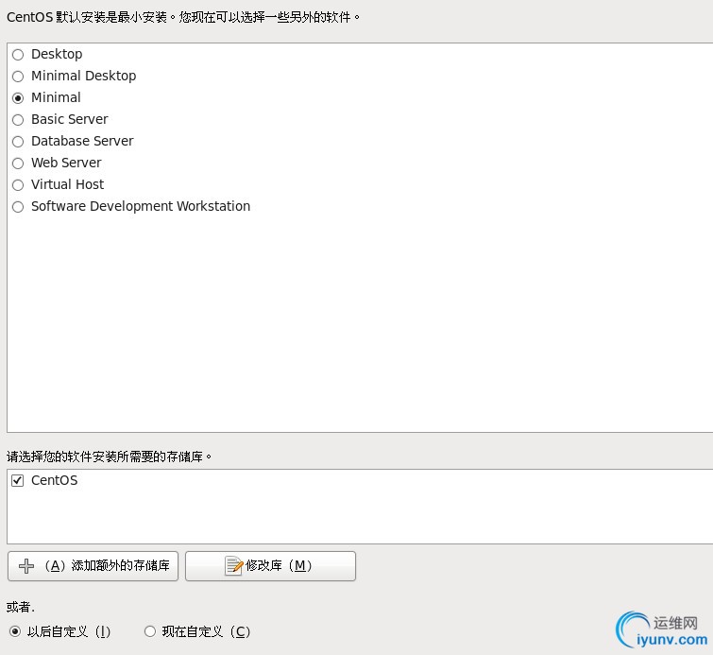Pick the Basic Server option

pos(18,120)
